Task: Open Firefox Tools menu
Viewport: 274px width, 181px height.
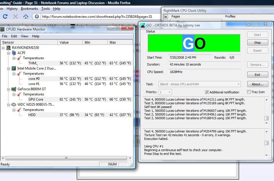Action: tap(45, 9)
